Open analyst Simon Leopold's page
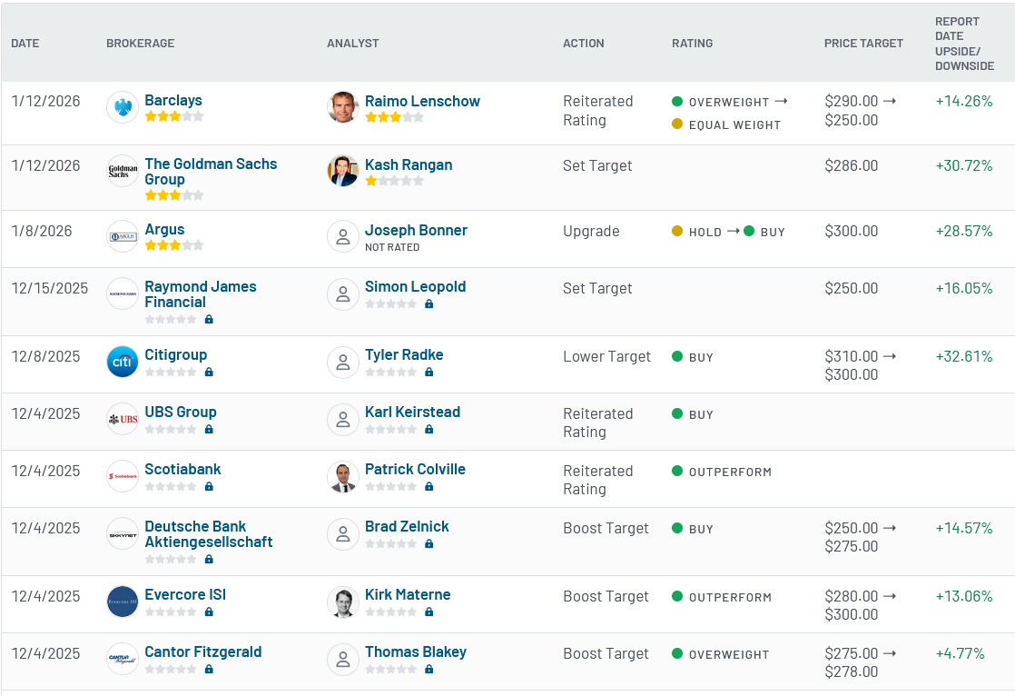 click(x=416, y=286)
